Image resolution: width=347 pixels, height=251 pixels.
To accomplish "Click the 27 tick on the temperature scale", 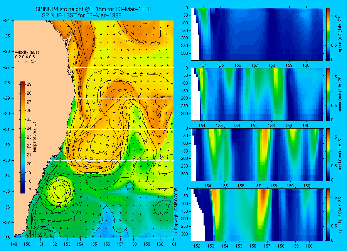I will 29,102.
